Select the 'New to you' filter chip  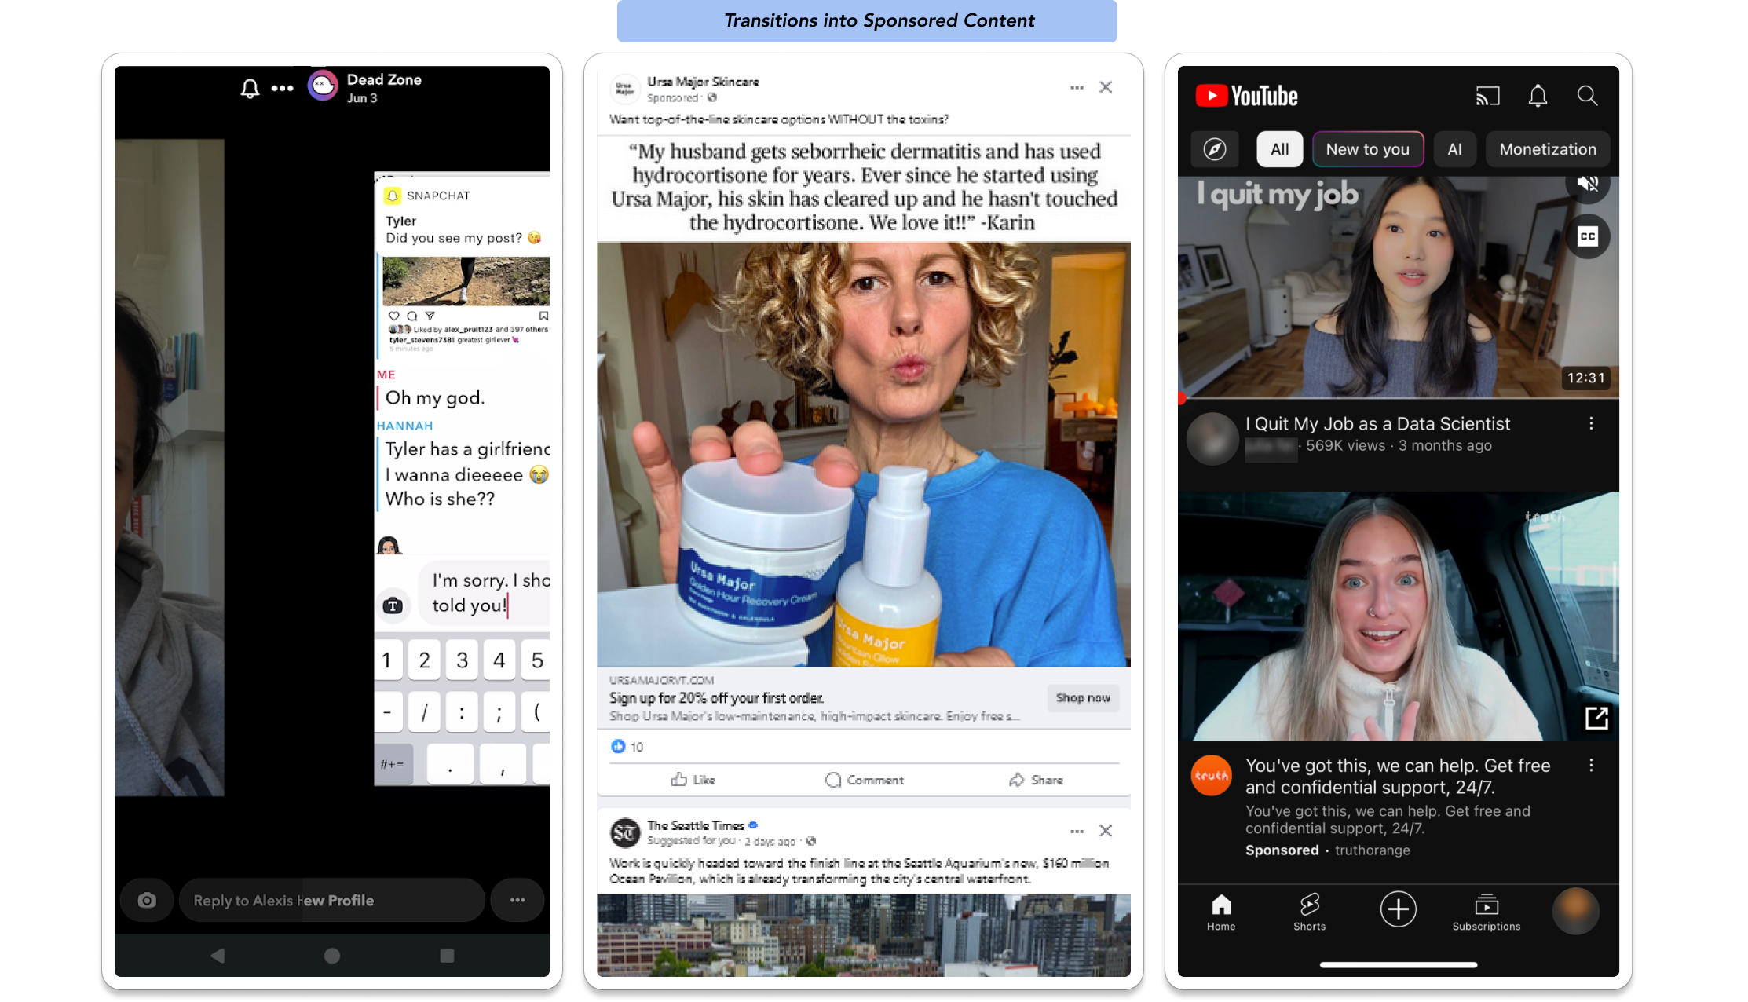[x=1367, y=149]
